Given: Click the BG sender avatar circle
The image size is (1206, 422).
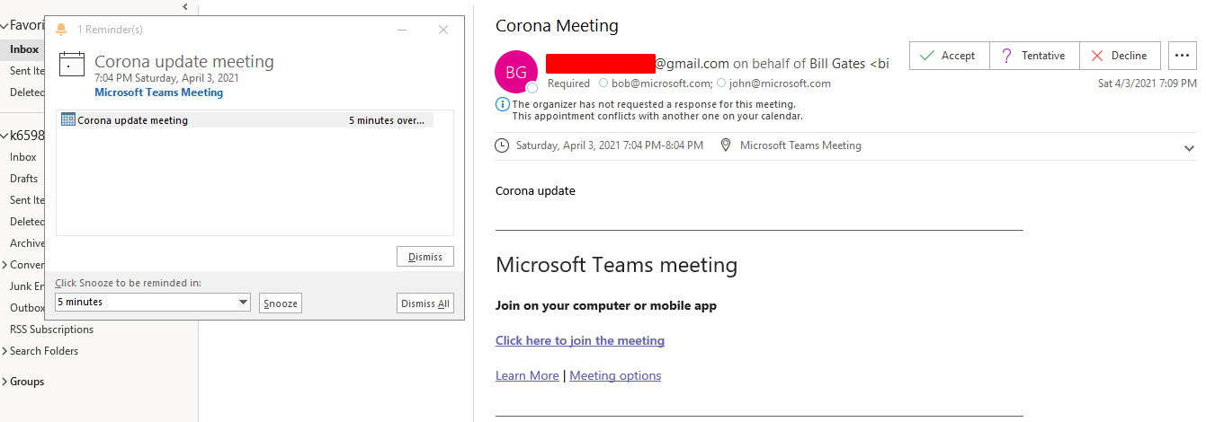Looking at the screenshot, I should tap(516, 72).
